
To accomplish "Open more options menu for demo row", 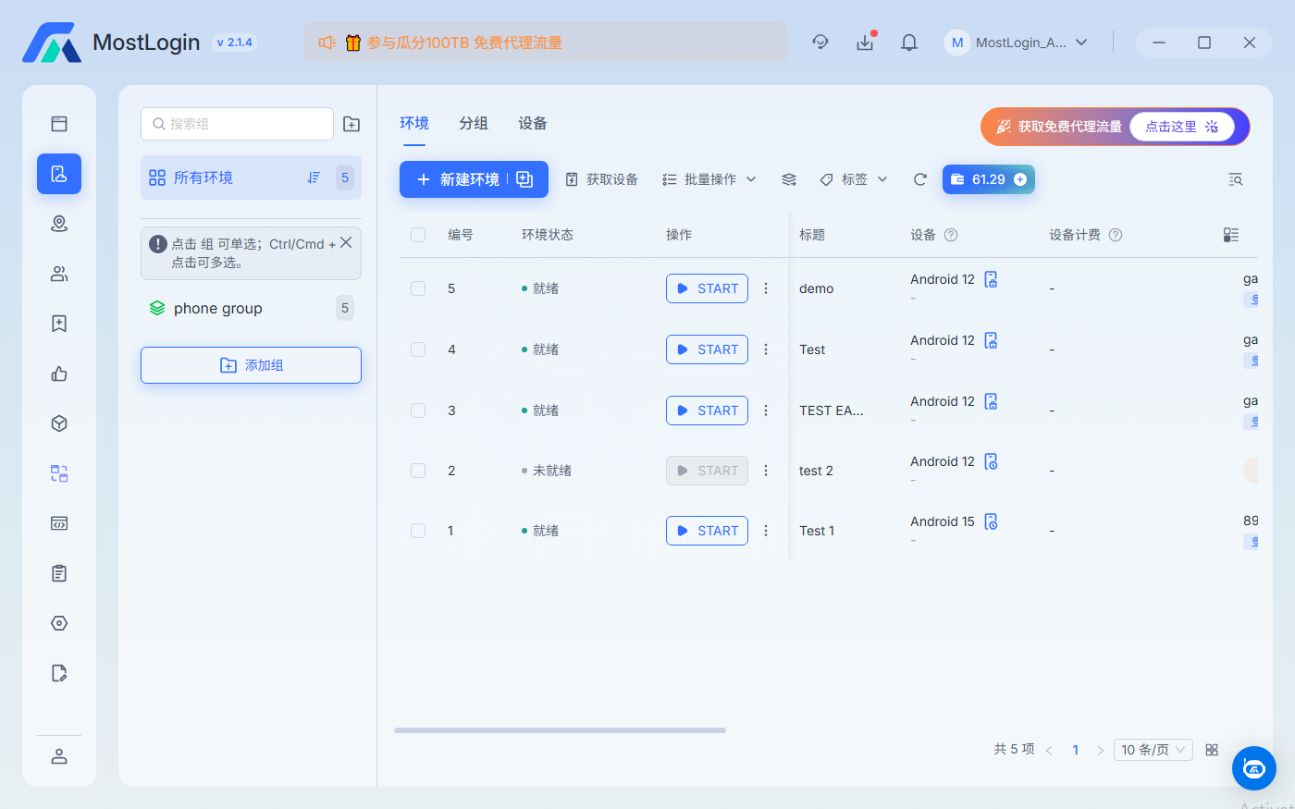I will point(766,288).
